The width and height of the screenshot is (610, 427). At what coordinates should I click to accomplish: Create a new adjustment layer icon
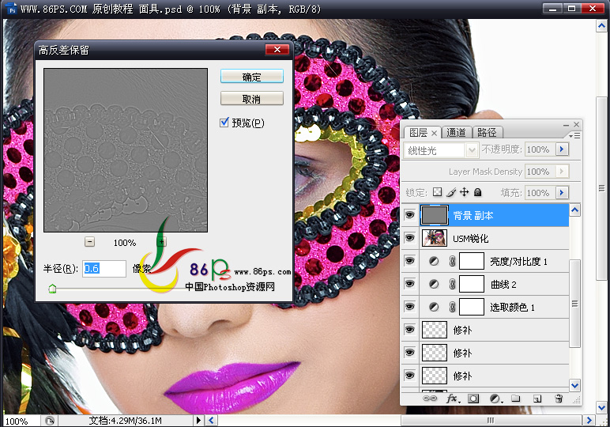pos(495,399)
